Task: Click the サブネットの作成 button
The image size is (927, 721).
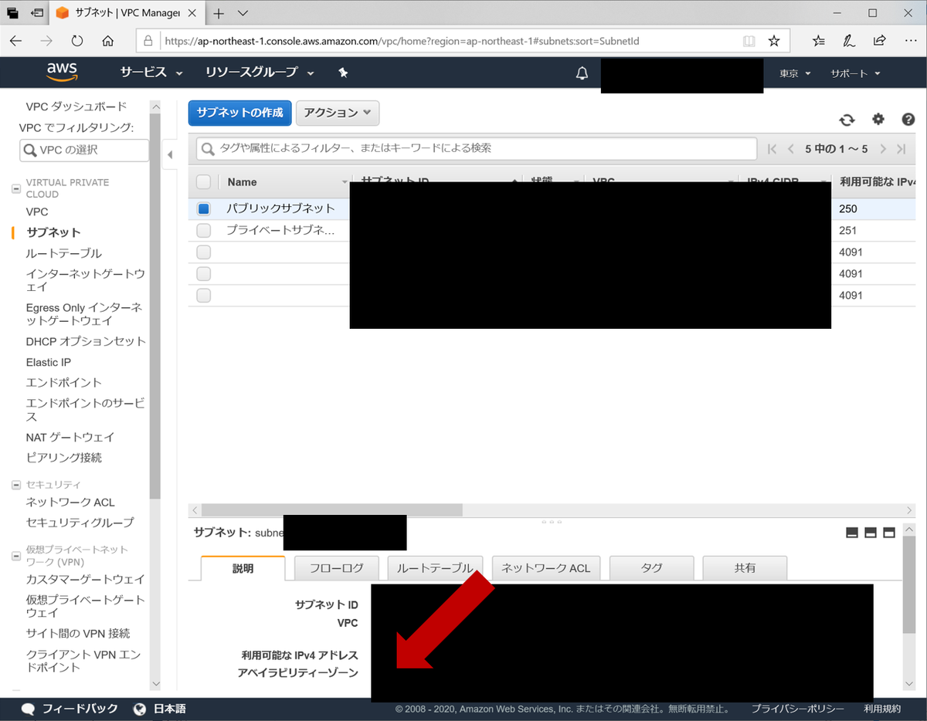Action: [239, 113]
